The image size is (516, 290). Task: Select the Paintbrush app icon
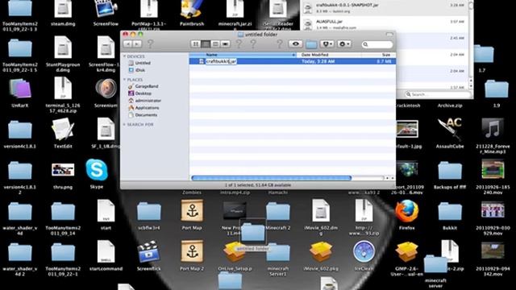coord(192,9)
